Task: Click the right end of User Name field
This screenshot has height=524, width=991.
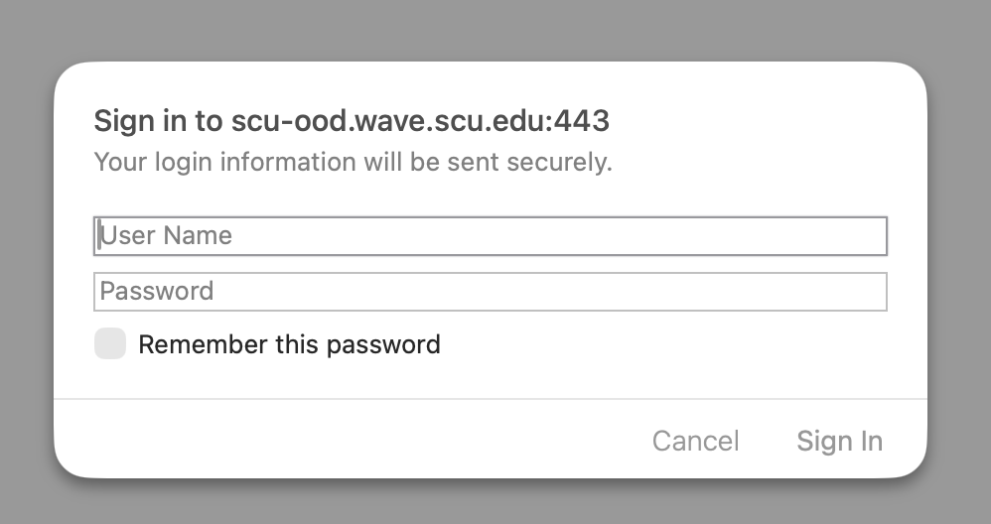Action: click(x=874, y=236)
